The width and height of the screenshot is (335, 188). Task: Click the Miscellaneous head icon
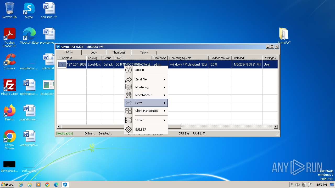(x=129, y=95)
